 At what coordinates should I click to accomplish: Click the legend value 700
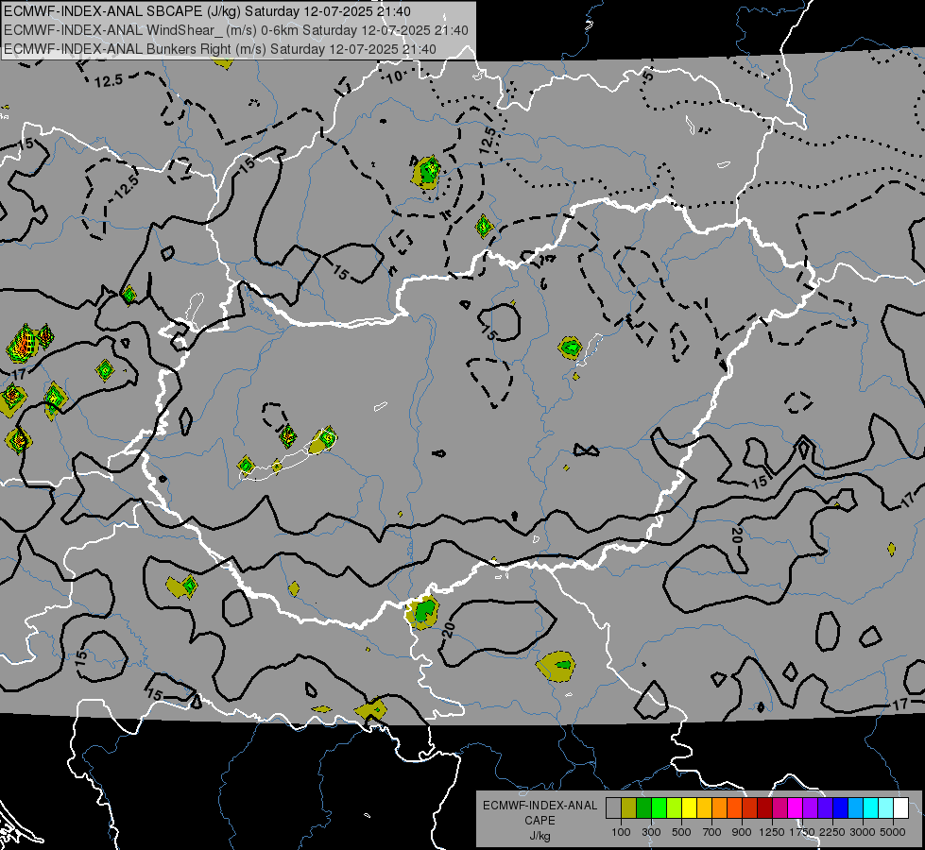coord(712,832)
